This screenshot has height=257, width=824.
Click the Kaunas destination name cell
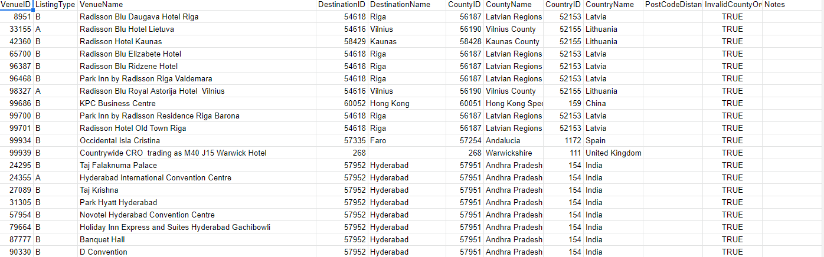pos(407,41)
